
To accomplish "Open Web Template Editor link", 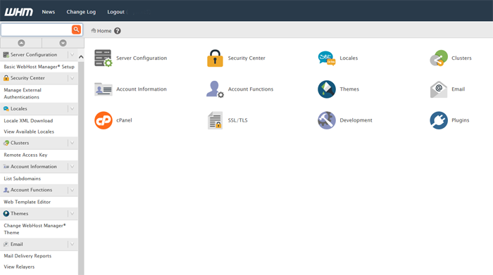I will [27, 202].
